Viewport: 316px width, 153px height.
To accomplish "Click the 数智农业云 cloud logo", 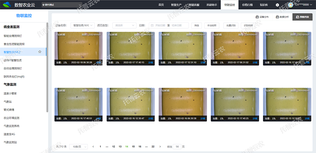I will 7,5.
